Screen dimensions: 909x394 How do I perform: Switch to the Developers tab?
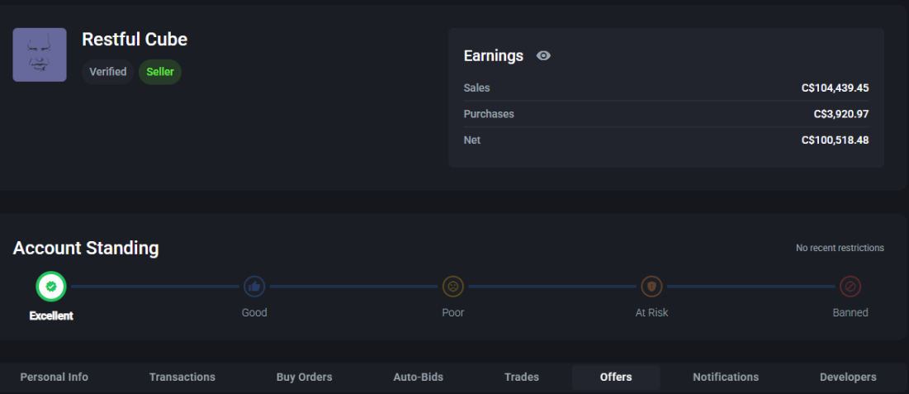coord(848,377)
